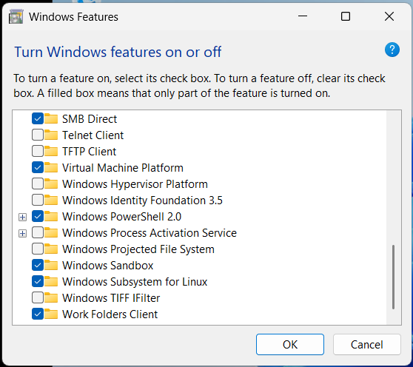This screenshot has height=367, width=413.
Task: Disable the Windows Sandbox checkbox
Action: (38, 266)
